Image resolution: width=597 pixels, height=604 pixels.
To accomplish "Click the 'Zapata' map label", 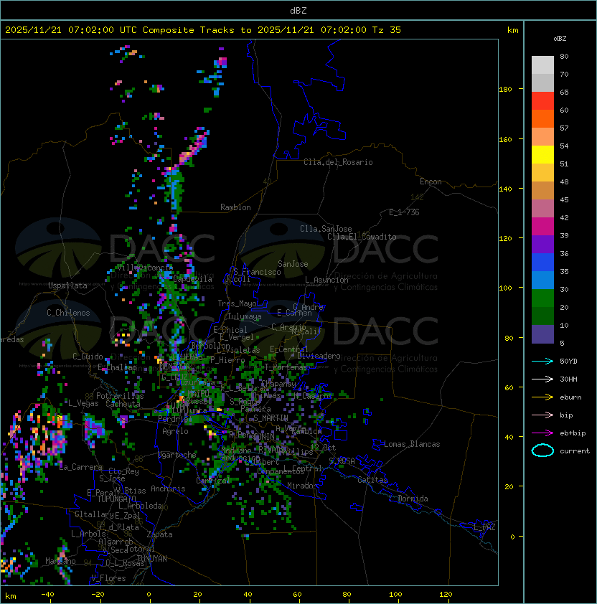I will pos(159,534).
